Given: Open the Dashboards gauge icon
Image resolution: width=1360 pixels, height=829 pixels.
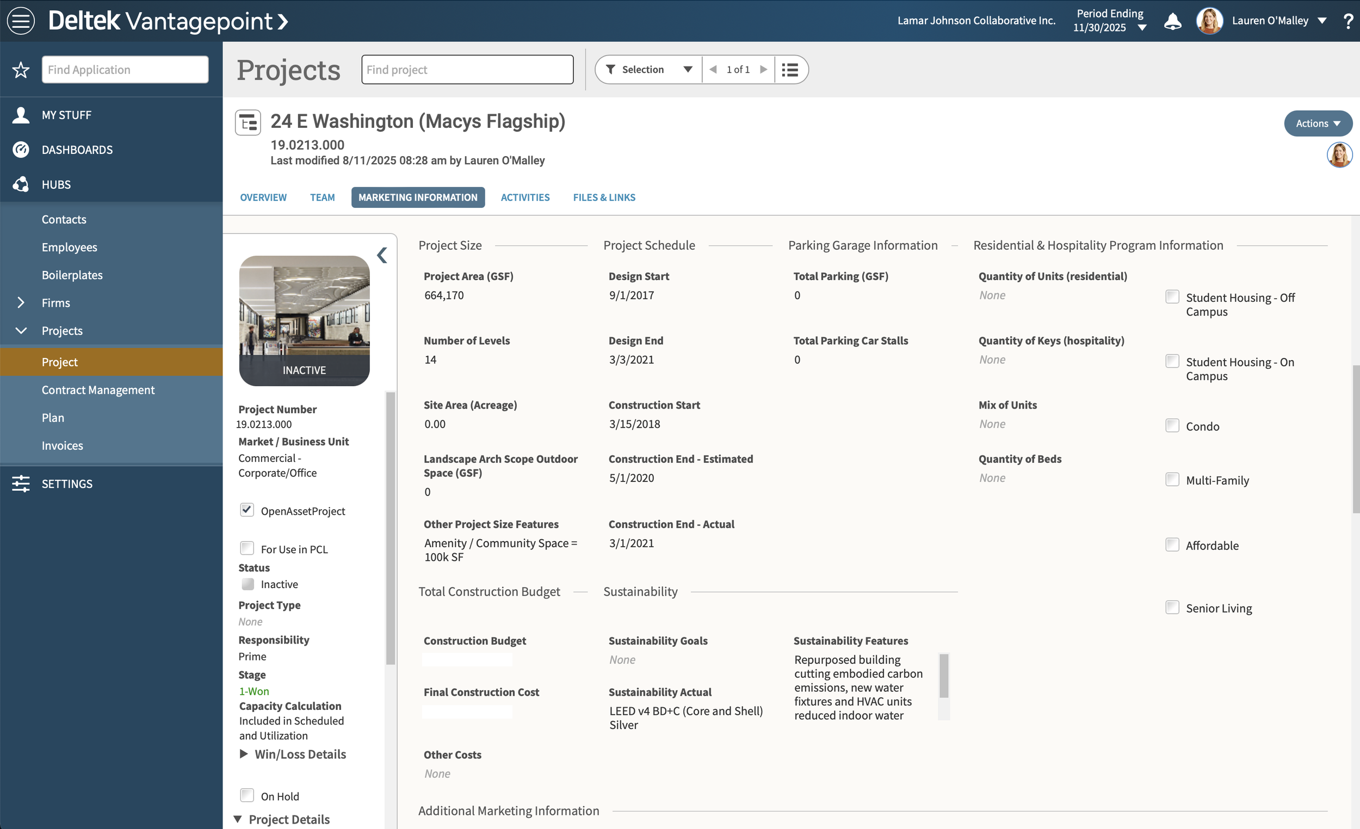Looking at the screenshot, I should (21, 150).
